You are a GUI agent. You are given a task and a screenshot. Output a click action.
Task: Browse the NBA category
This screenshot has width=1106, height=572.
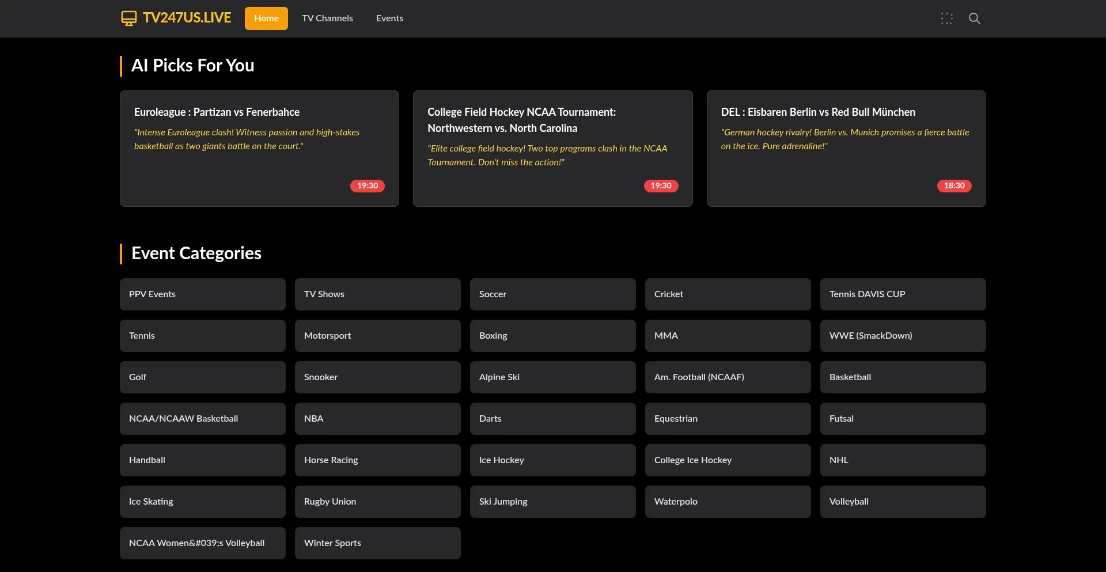377,419
